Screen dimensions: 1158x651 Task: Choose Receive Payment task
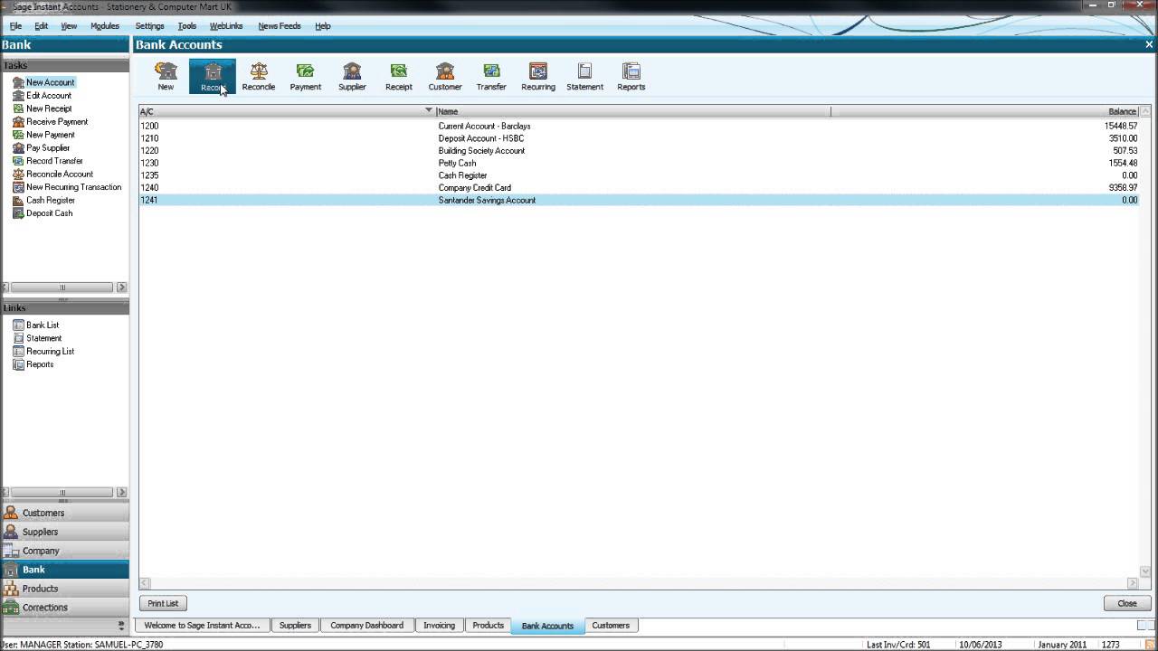(x=57, y=122)
